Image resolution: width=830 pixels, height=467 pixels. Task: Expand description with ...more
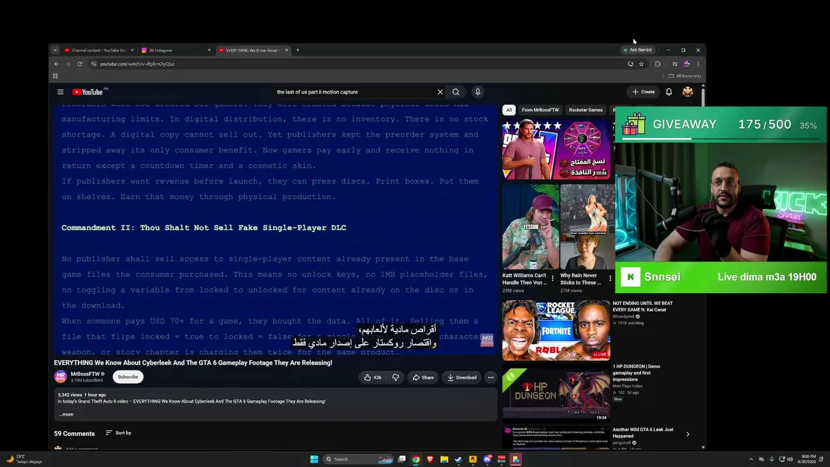[66, 414]
